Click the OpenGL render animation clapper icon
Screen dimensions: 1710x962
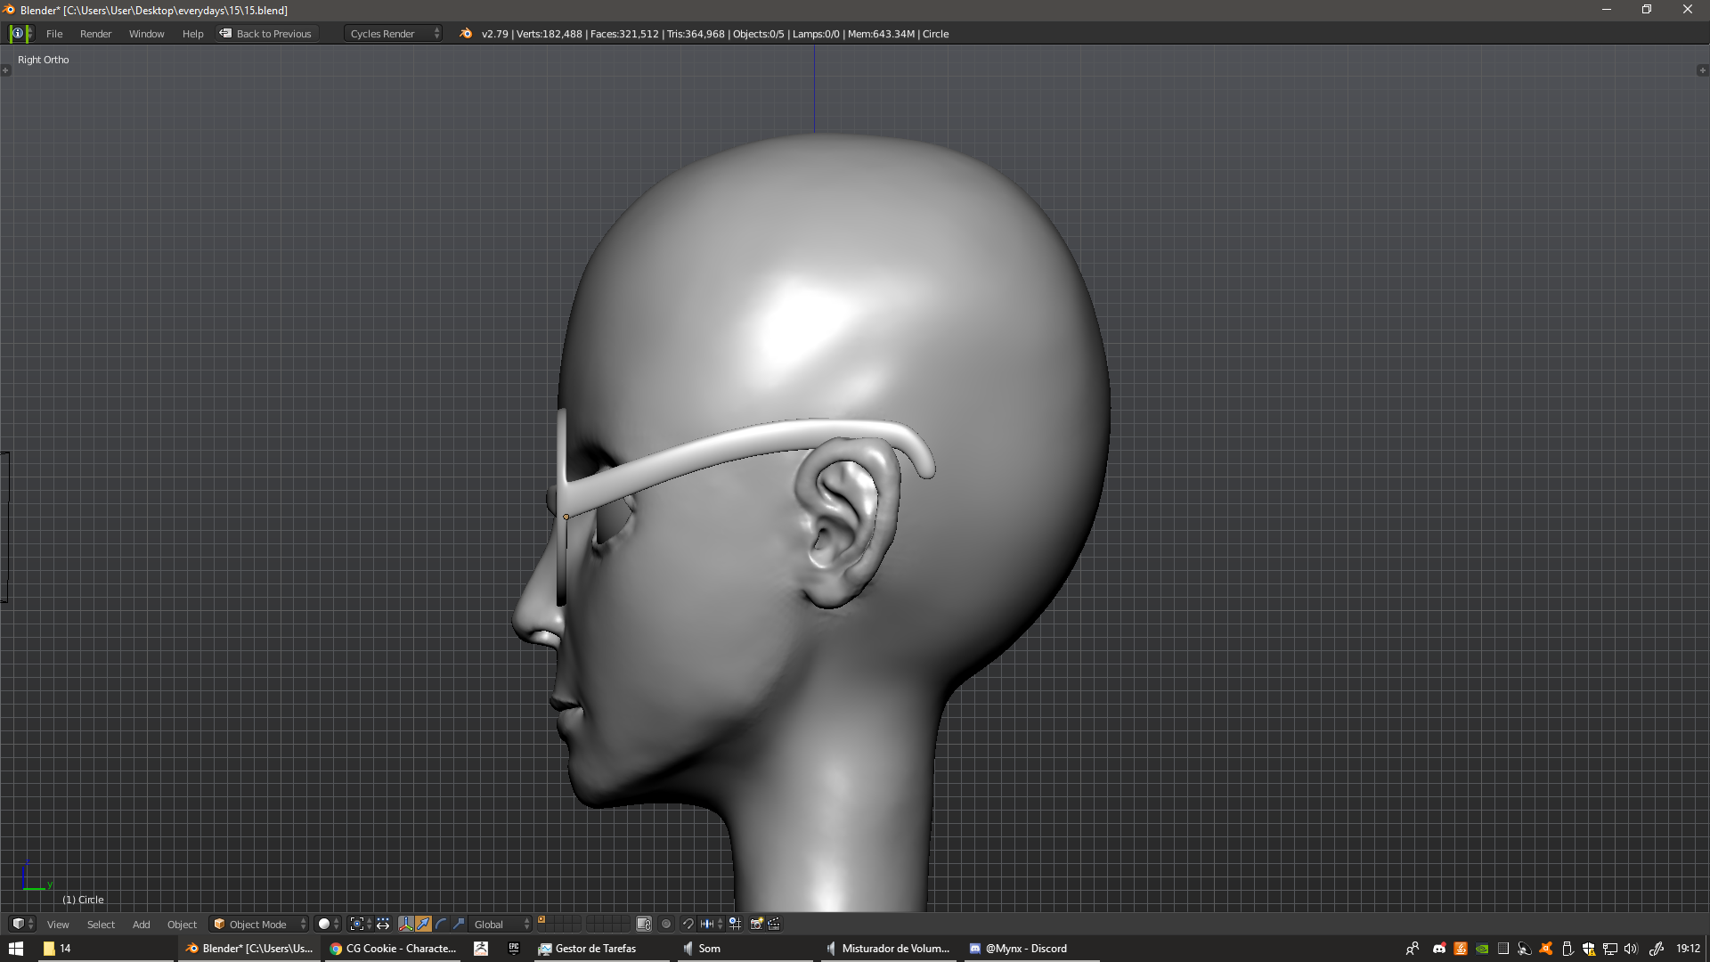774,924
